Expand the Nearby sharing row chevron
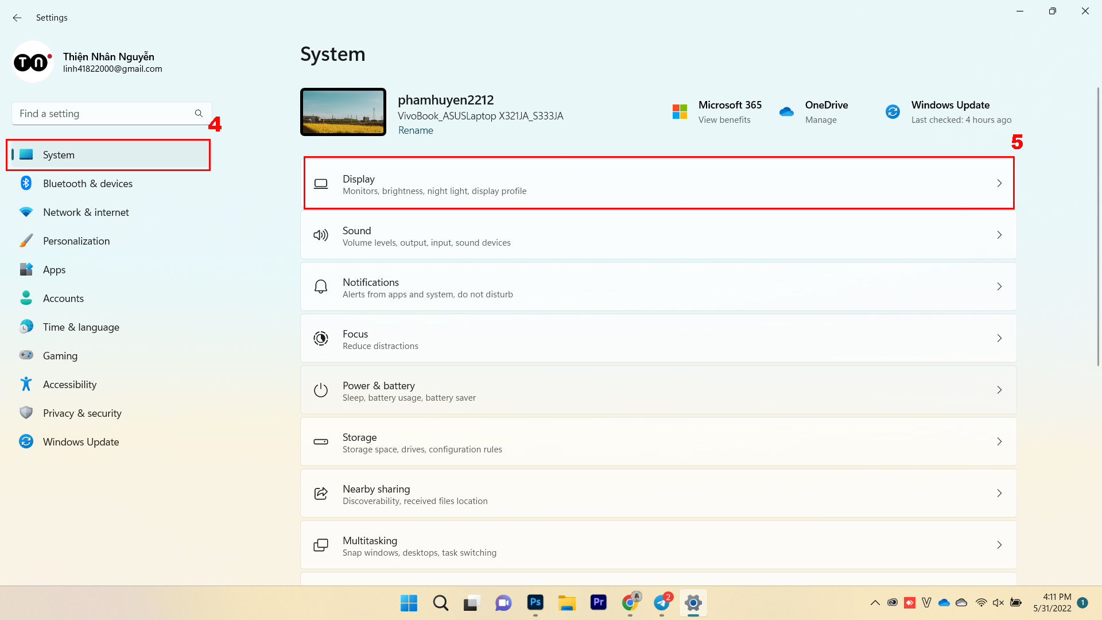 click(x=999, y=493)
